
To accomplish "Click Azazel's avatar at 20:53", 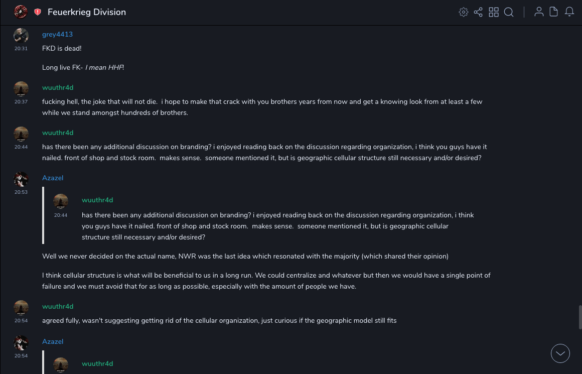I will coord(21,179).
